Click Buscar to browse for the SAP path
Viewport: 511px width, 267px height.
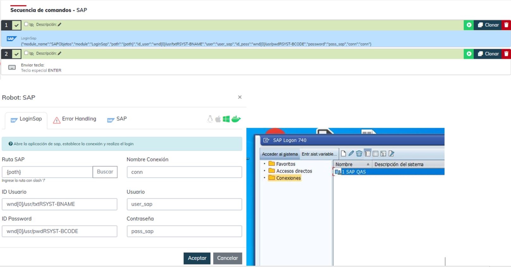click(105, 172)
